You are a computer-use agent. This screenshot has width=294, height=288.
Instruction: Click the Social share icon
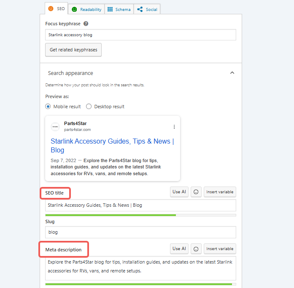[140, 9]
